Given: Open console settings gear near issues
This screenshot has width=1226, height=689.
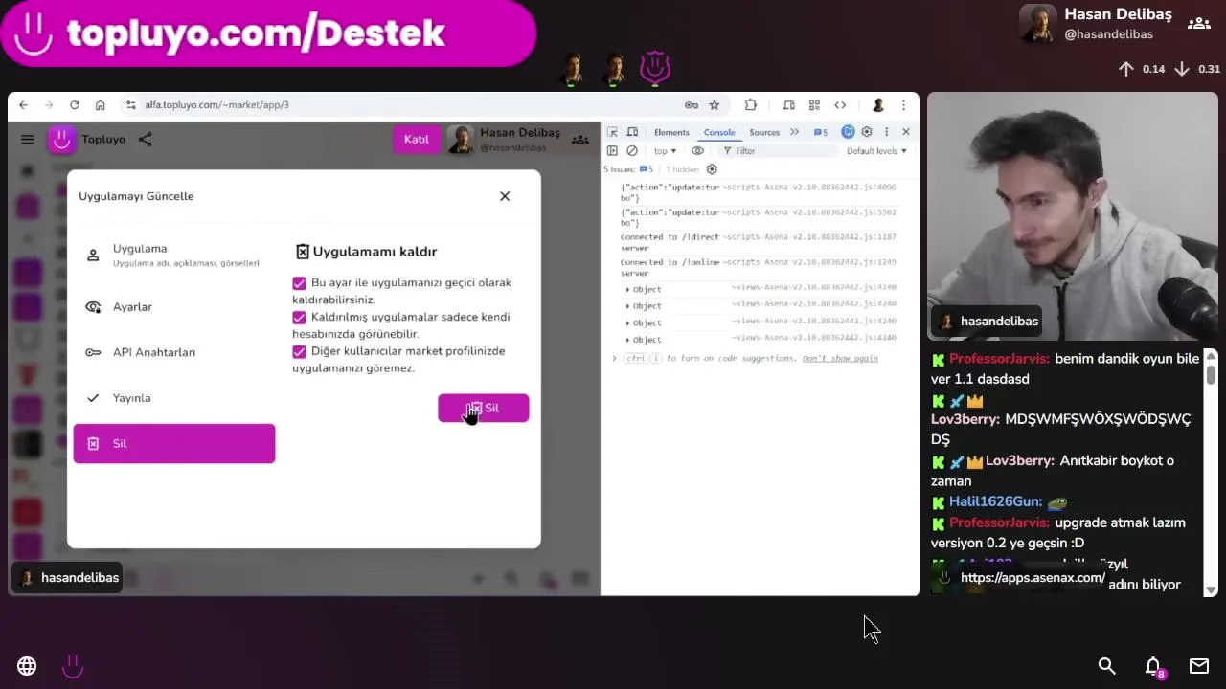Looking at the screenshot, I should (712, 169).
